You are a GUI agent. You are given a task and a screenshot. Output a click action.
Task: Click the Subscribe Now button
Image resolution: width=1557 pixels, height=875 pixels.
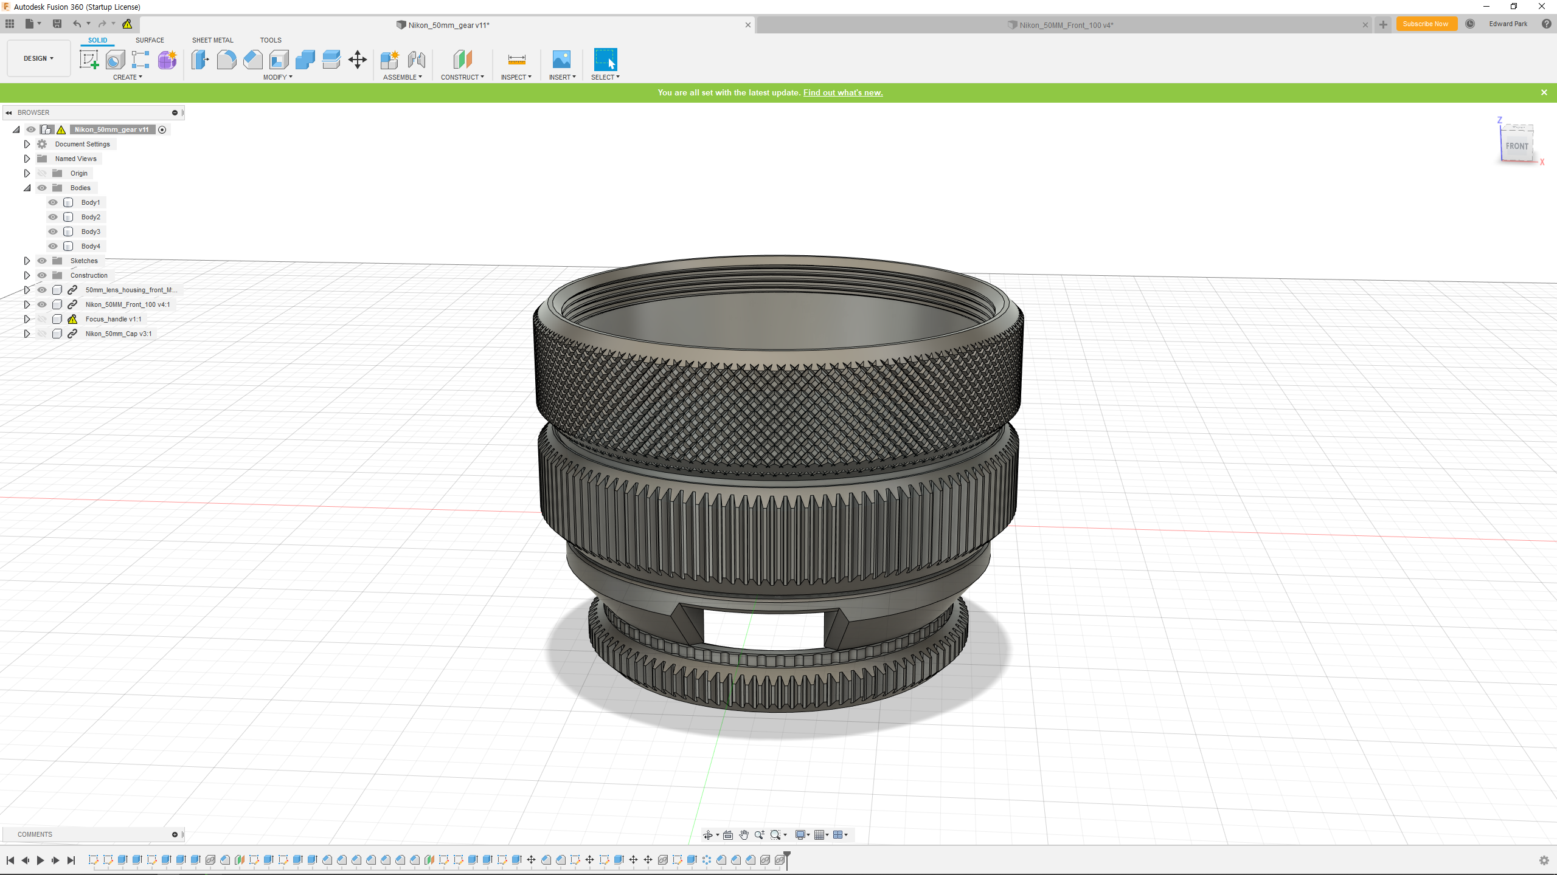point(1426,24)
